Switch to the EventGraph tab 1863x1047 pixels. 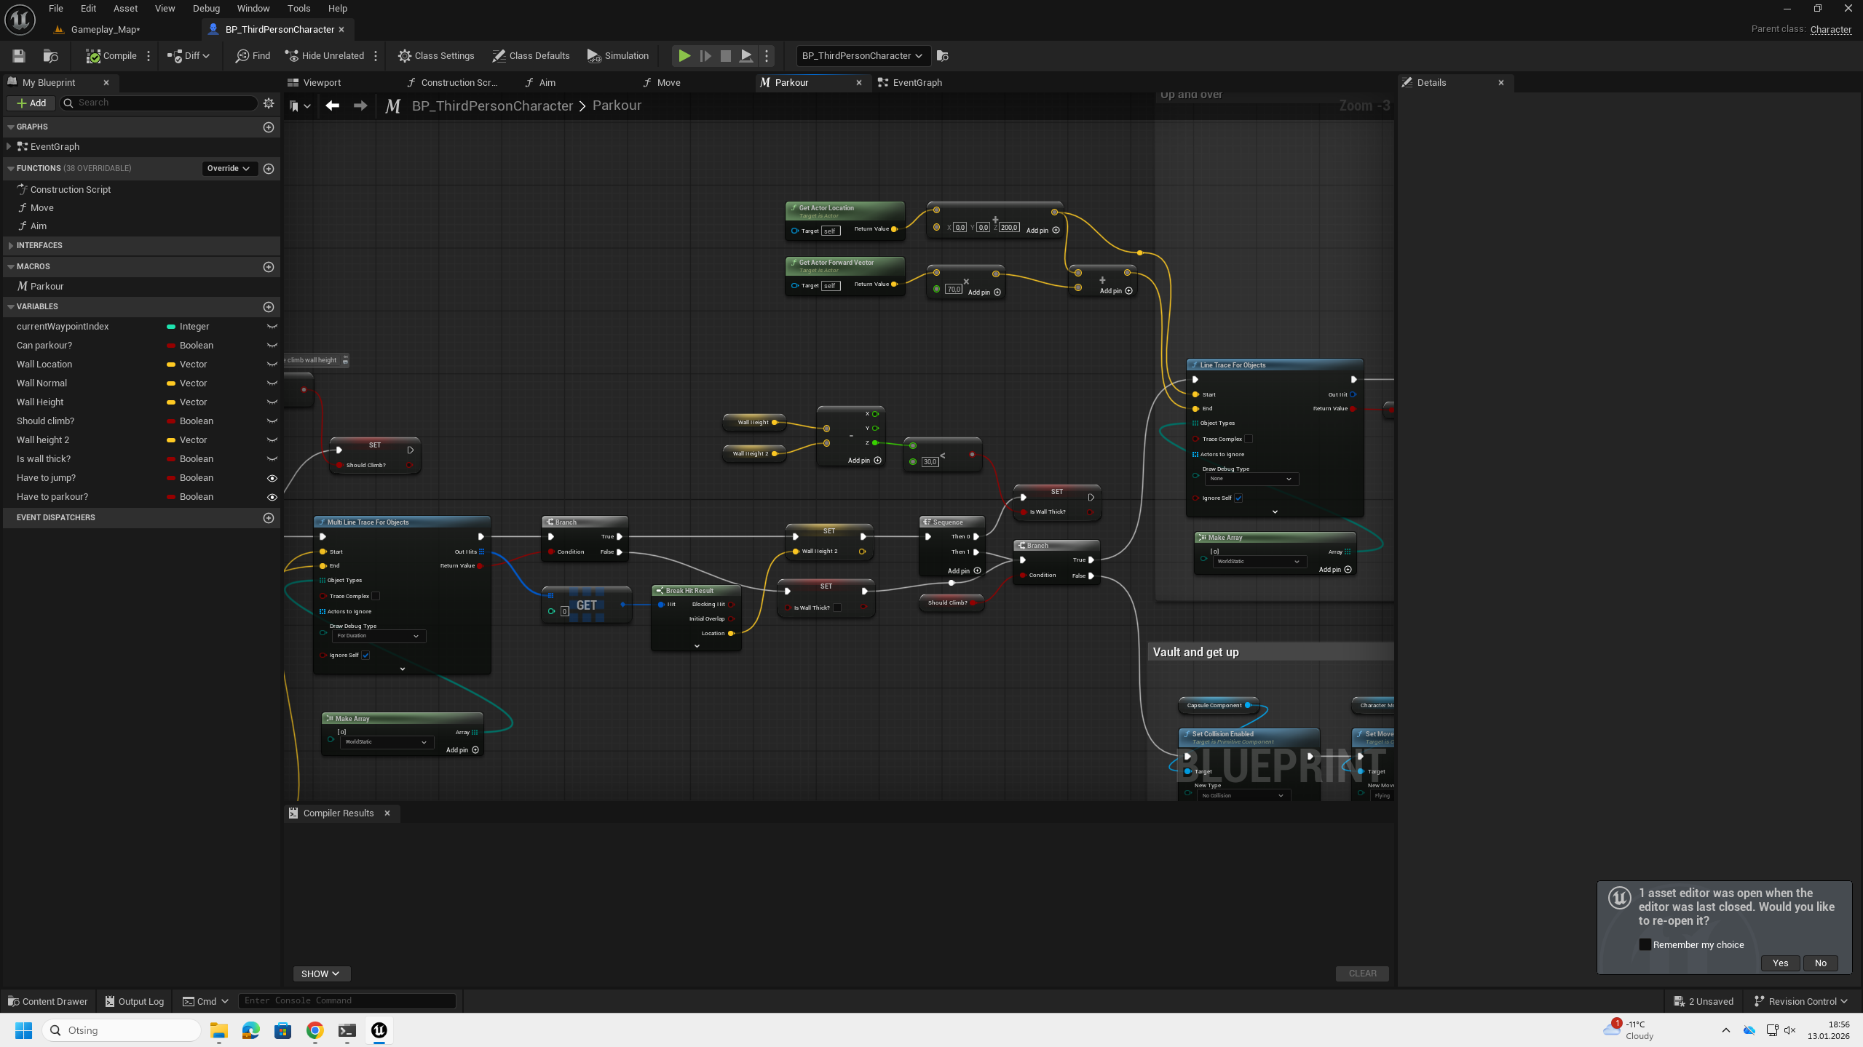tap(916, 82)
